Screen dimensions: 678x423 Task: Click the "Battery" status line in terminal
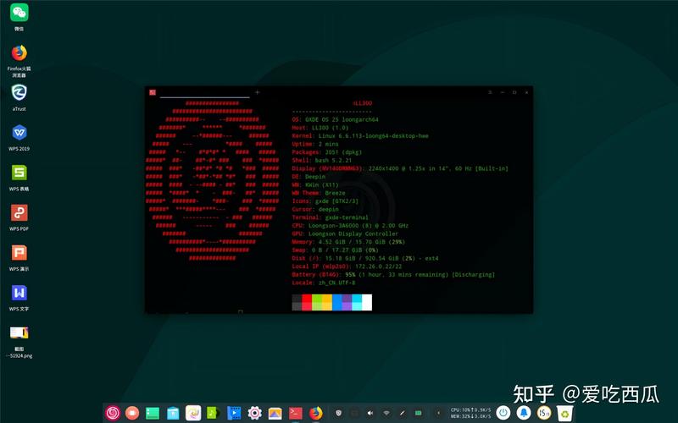click(393, 275)
